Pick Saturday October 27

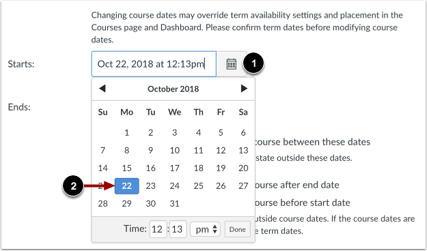(243, 186)
